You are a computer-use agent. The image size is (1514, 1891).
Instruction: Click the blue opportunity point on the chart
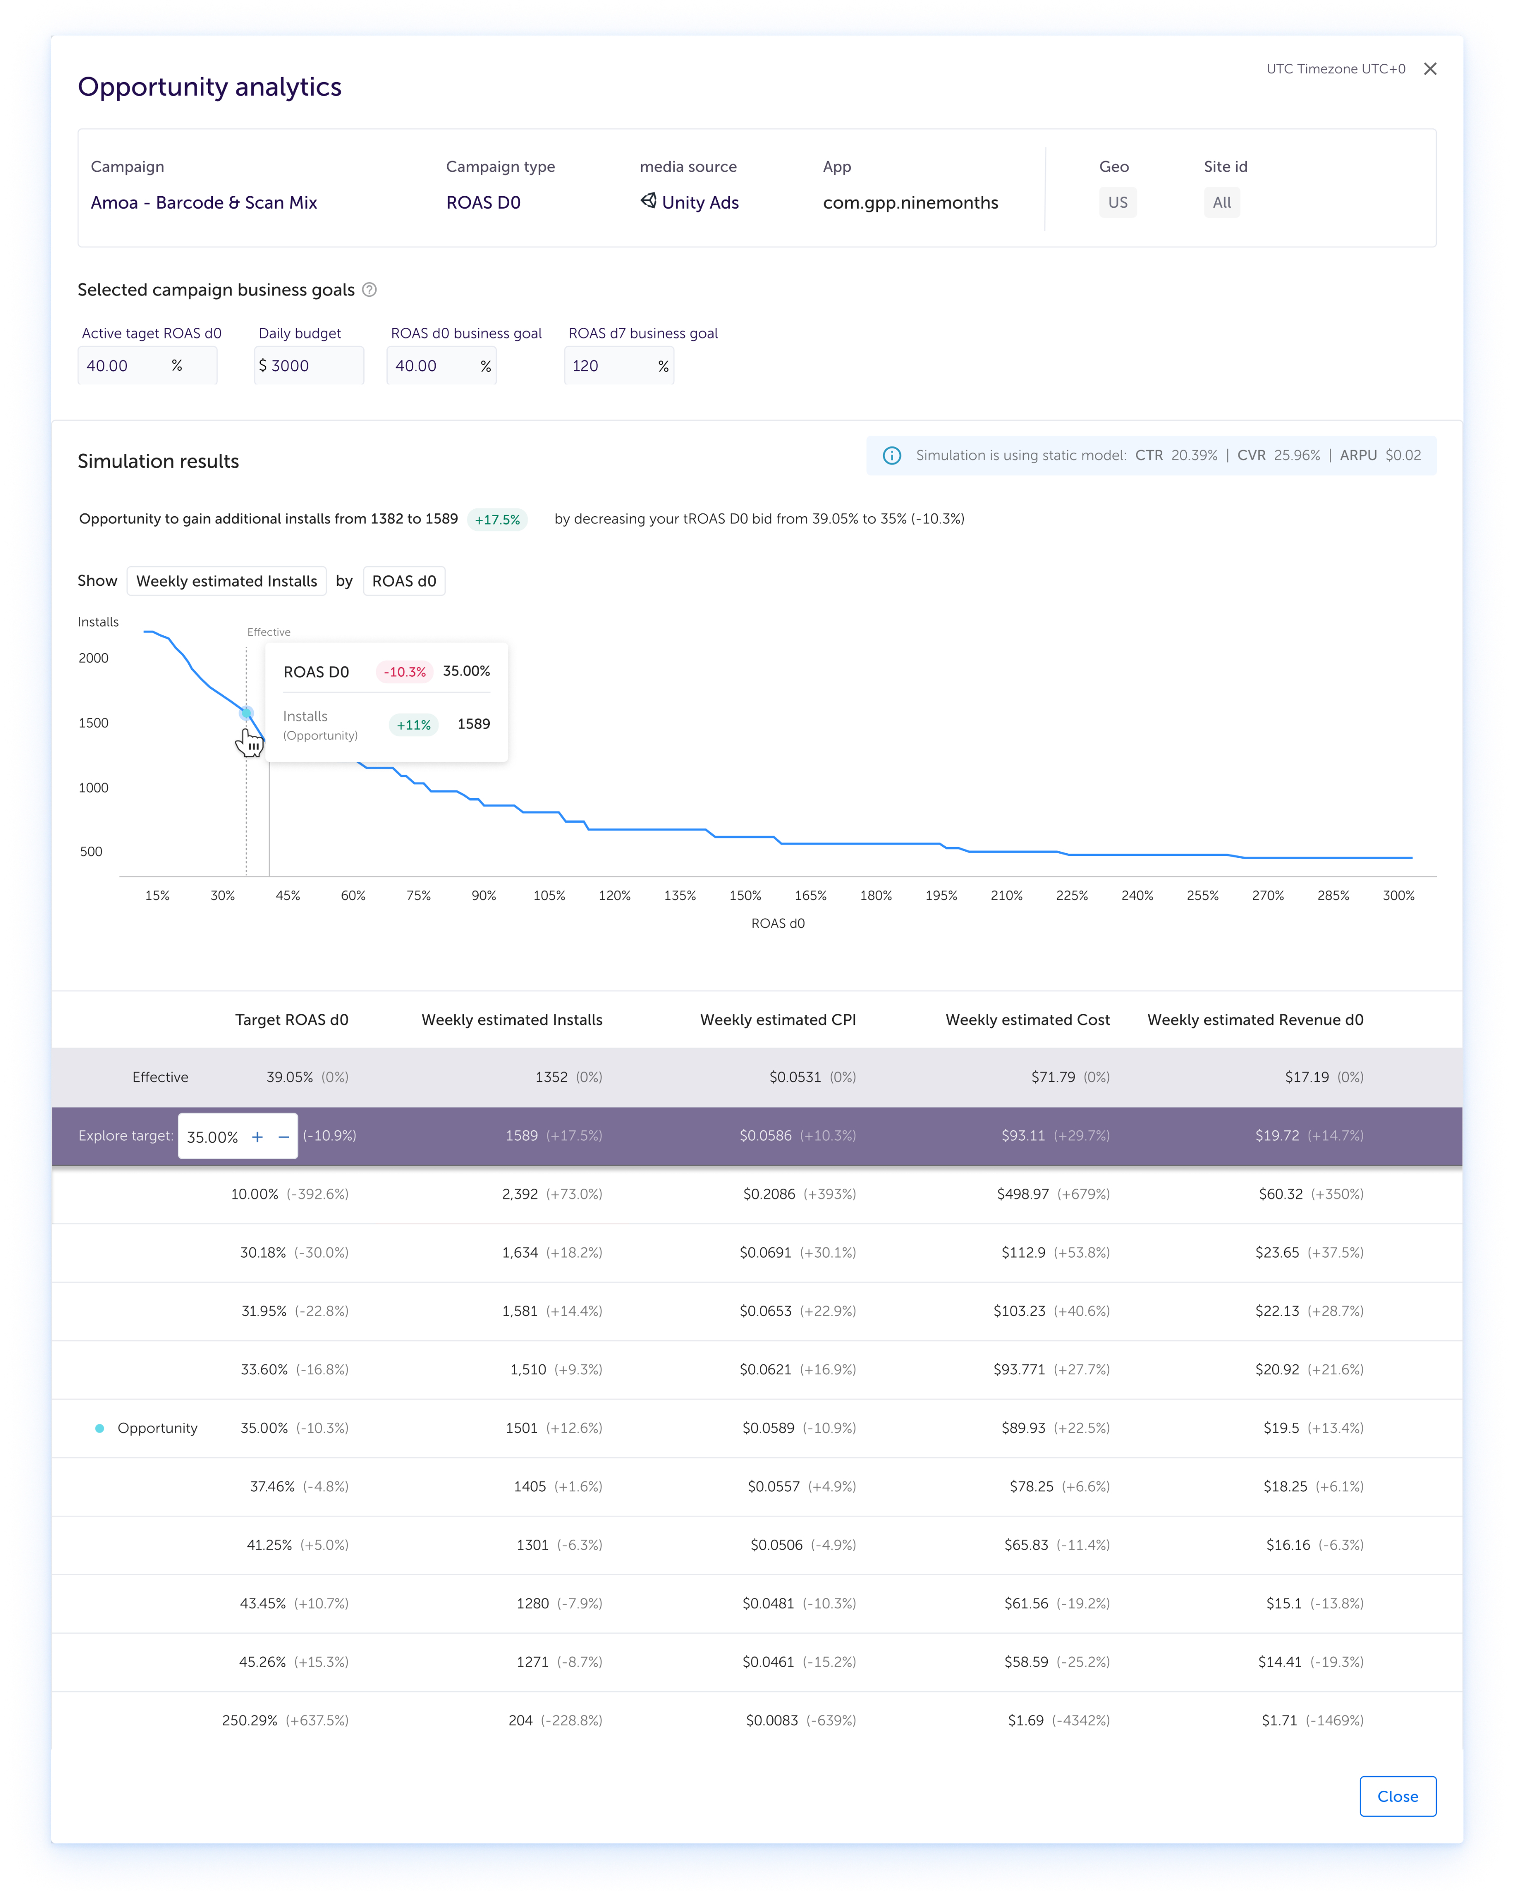click(x=246, y=713)
